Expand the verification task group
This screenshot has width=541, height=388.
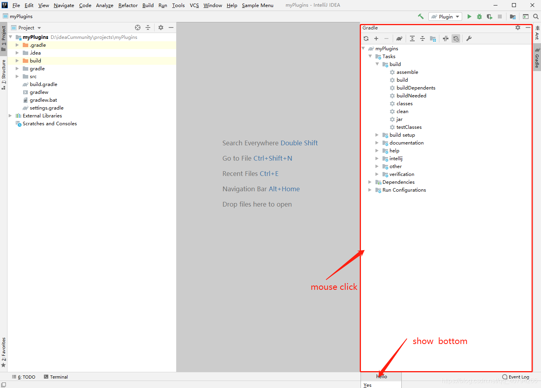[x=377, y=174]
